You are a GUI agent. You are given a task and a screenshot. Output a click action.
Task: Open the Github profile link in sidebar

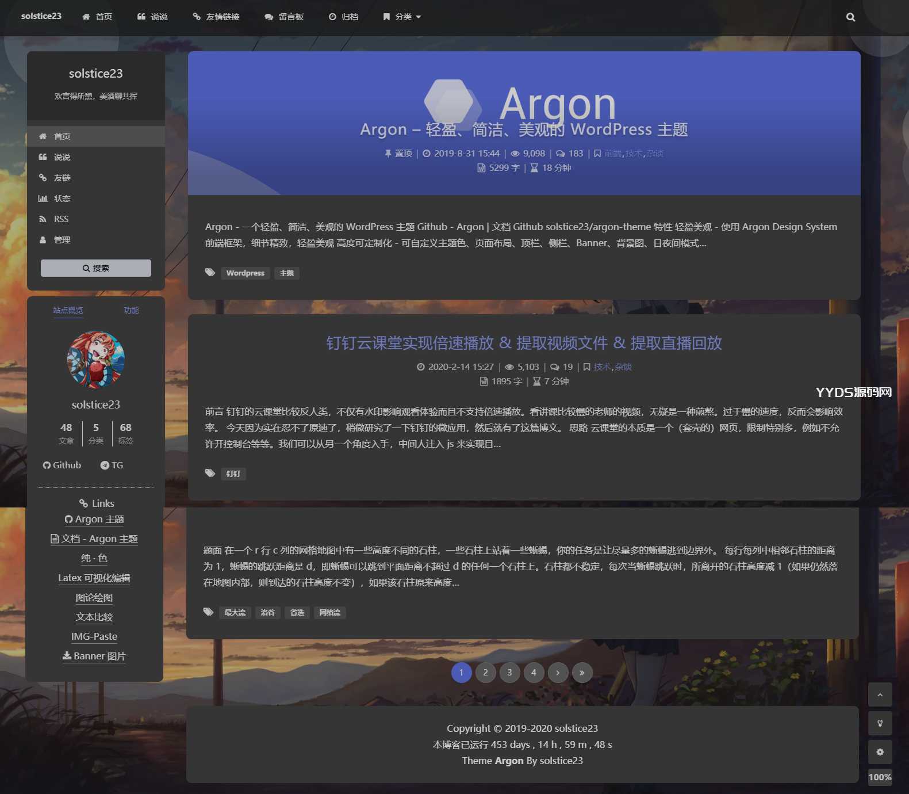[62, 465]
